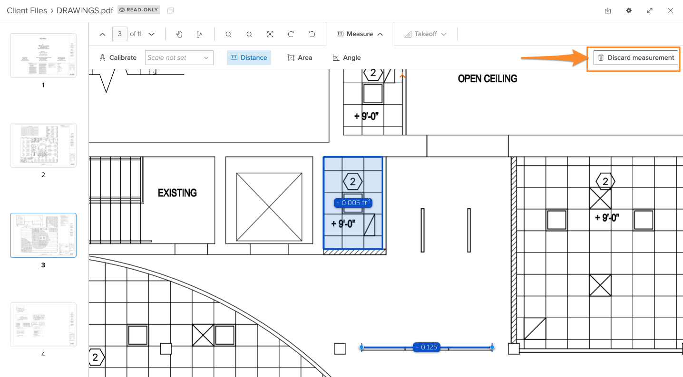Click the Discard measurement button

tap(635, 57)
